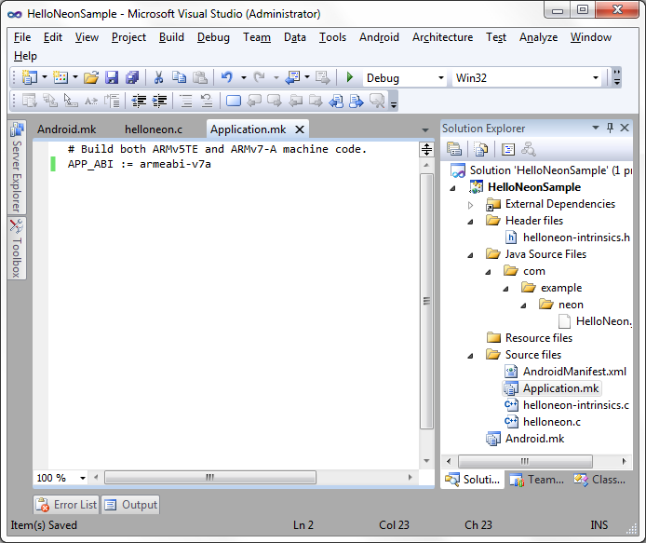Screen dimensions: 646x543
Task: Increase line indent in the text editor toolbar
Action: 159,101
